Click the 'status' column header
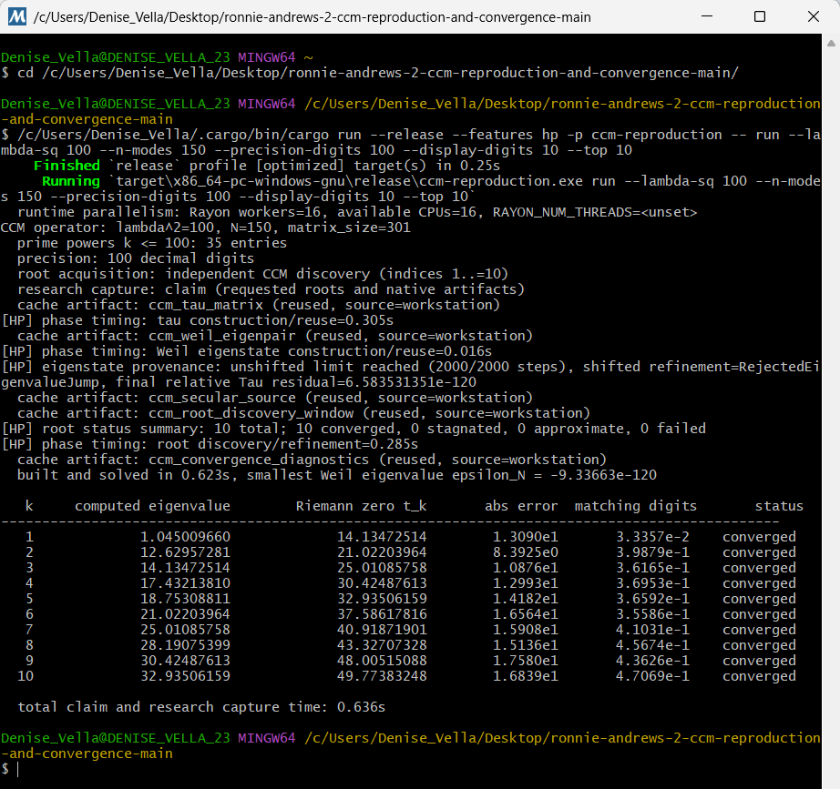This screenshot has width=840, height=789. click(779, 506)
